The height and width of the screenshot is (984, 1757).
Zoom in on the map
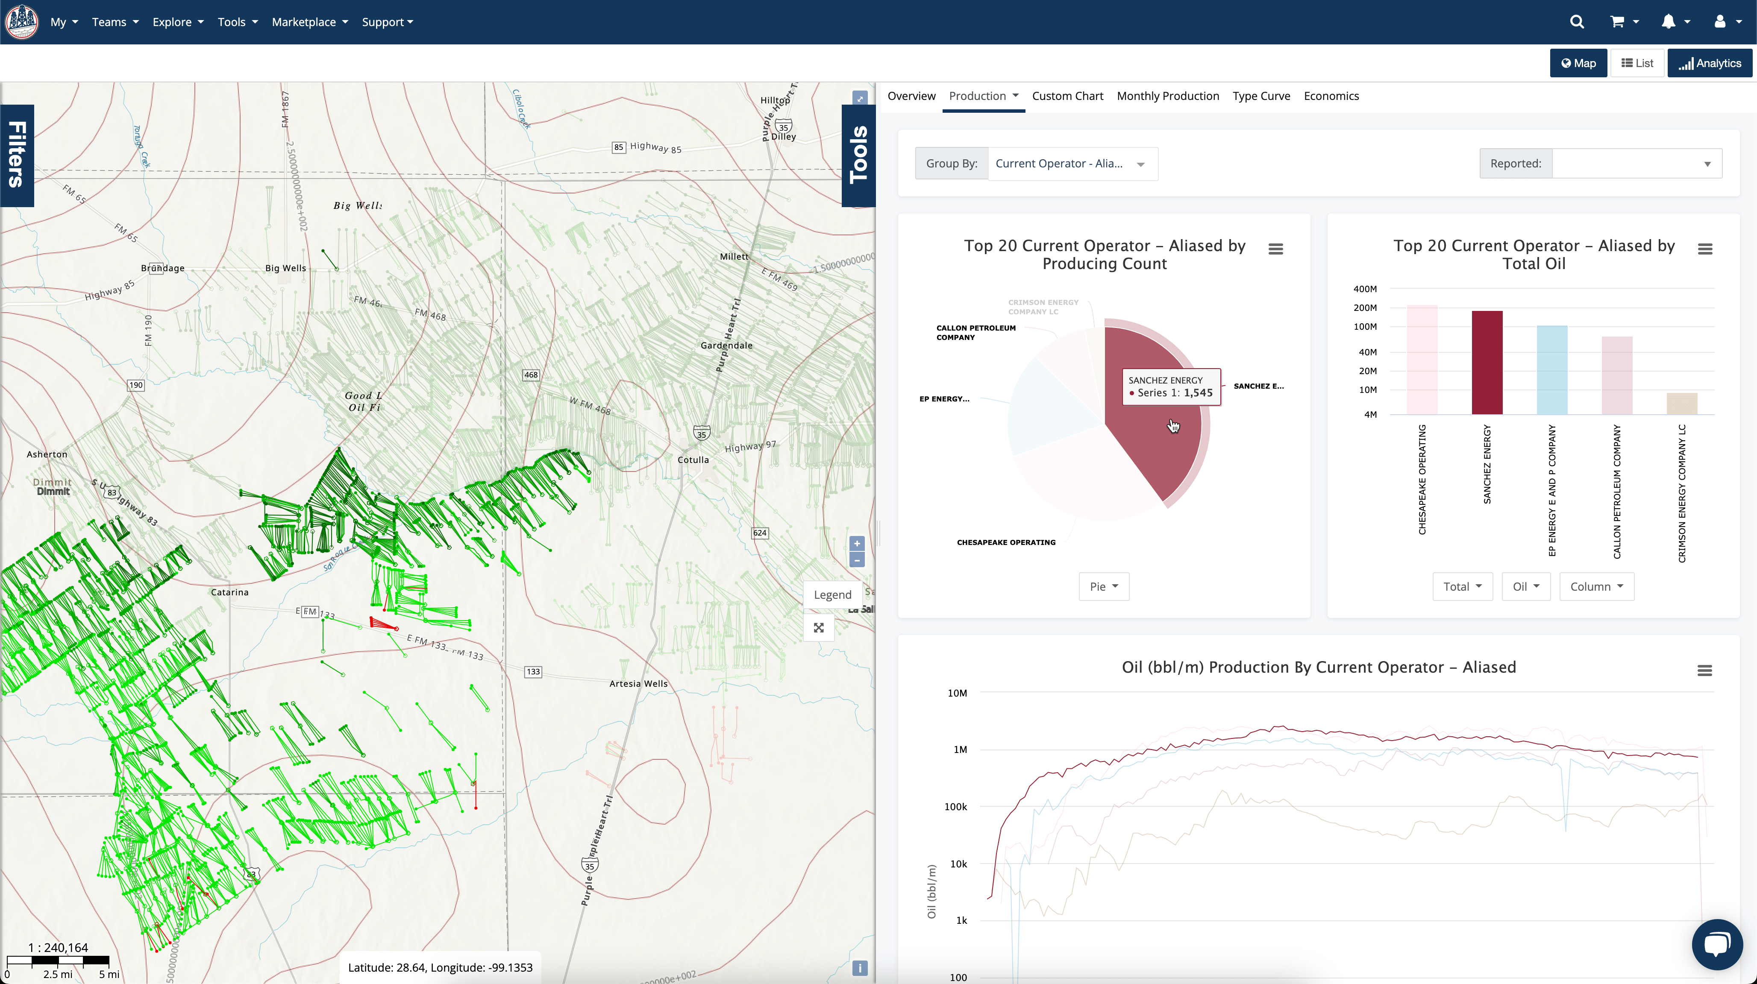click(857, 544)
